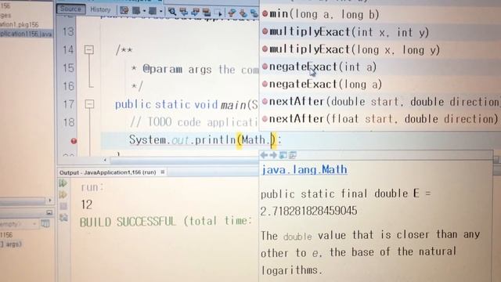Viewport: 501px width, 282px height.
Task: Click line number 15 in the gutter
Action: (x=68, y=68)
